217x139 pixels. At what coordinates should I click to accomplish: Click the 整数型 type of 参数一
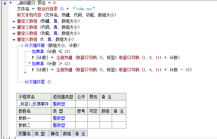coord(59,118)
